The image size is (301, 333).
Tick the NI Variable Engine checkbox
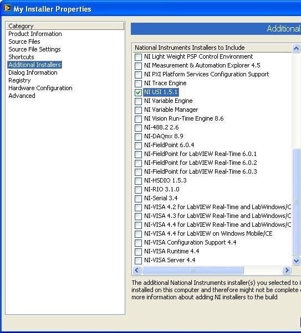138,101
